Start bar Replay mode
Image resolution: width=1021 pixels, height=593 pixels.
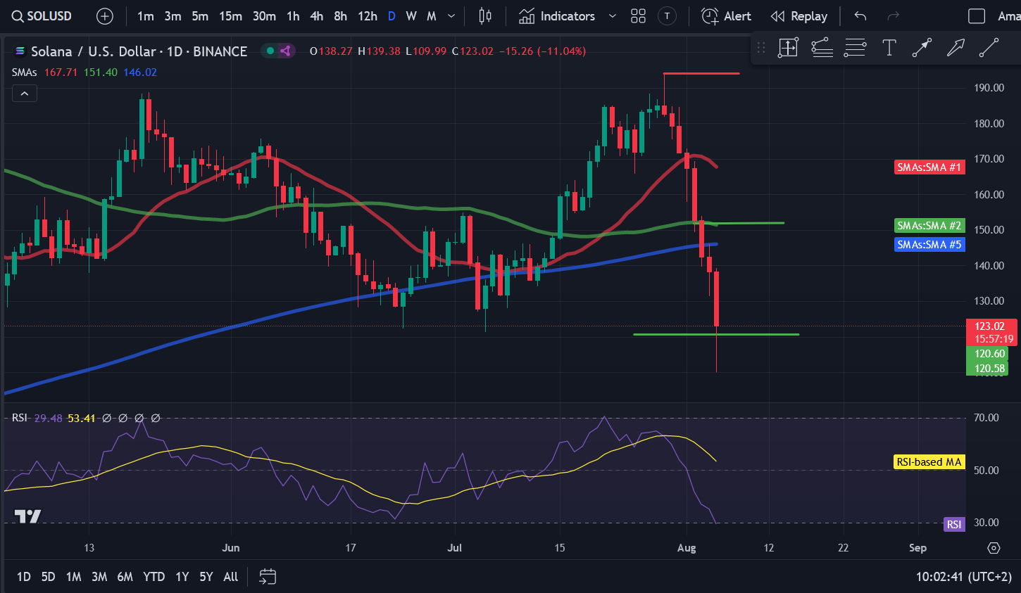(x=798, y=16)
